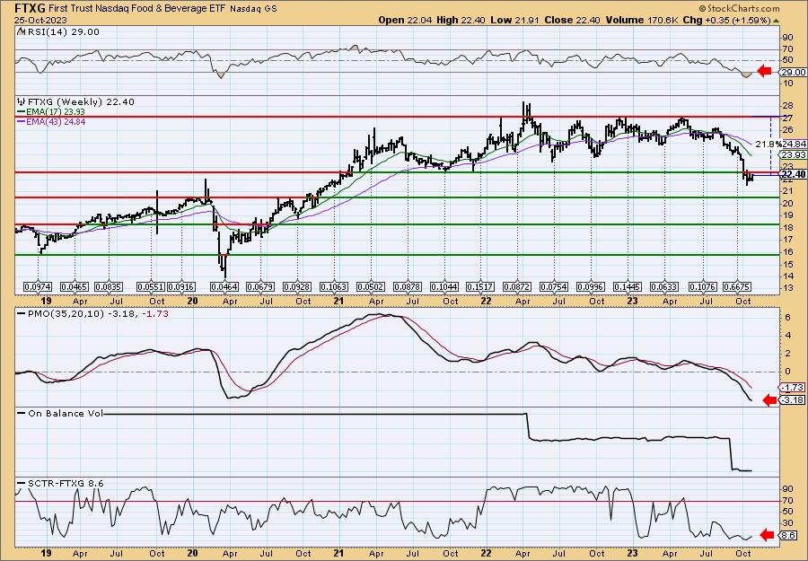
Task: Click the 22.40 price tag on the right axis
Action: pyautogui.click(x=793, y=175)
